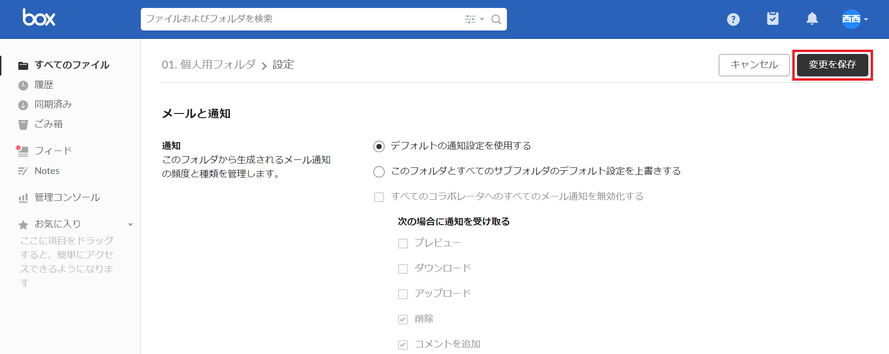Screen dimensions: 889x354
Task: Check the ダウンロード notification checkbox
Action: click(403, 269)
